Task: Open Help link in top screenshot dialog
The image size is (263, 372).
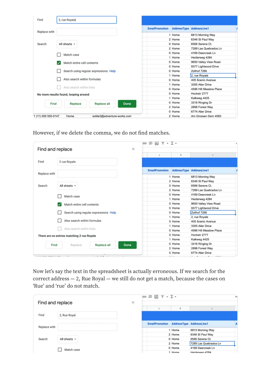Action: [x=112, y=71]
